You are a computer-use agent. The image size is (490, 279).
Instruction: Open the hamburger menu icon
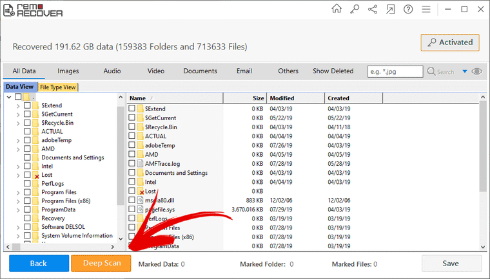426,9
